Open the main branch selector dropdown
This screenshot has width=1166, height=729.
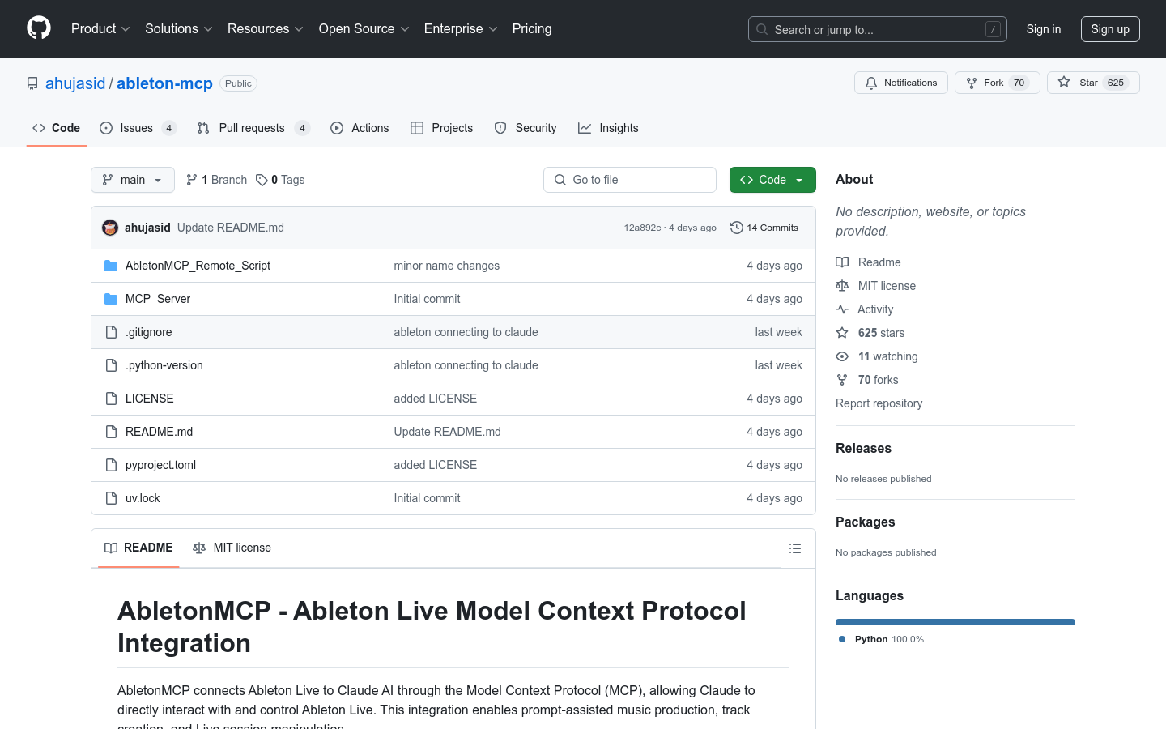coord(133,180)
